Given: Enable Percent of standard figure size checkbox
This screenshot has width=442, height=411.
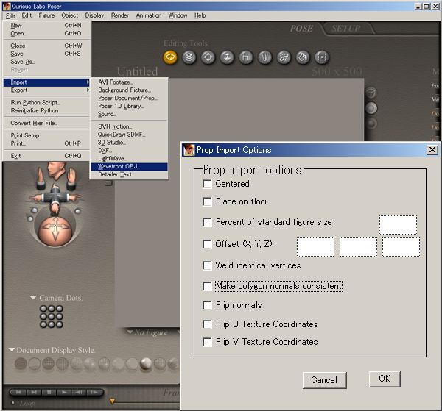Looking at the screenshot, I should click(x=207, y=223).
